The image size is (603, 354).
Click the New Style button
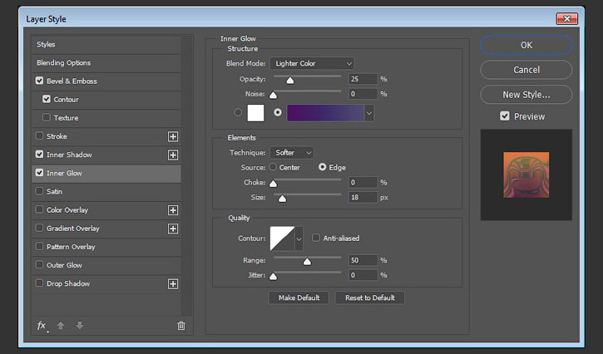pyautogui.click(x=526, y=95)
